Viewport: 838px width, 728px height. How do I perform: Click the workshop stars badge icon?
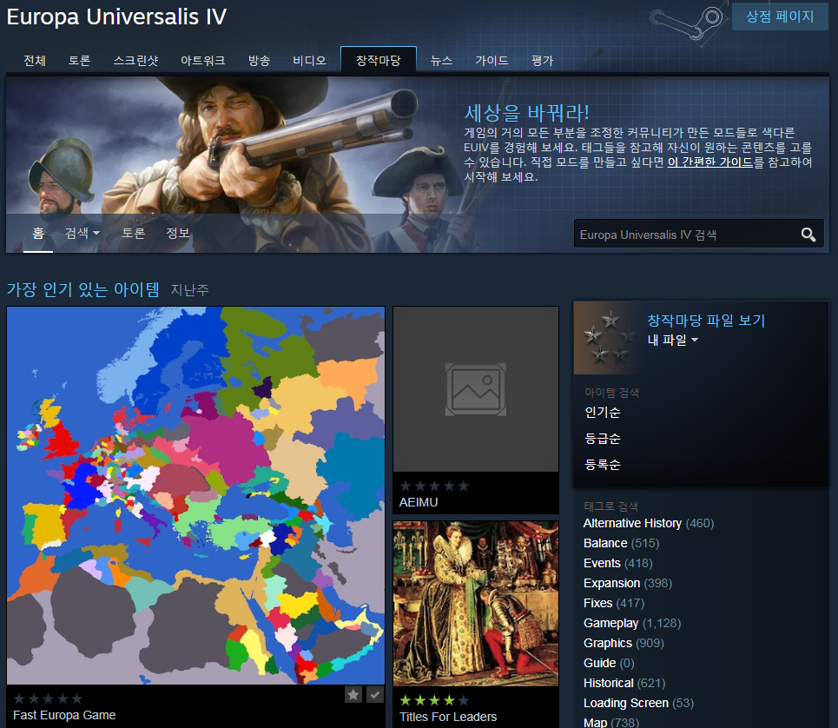point(608,338)
